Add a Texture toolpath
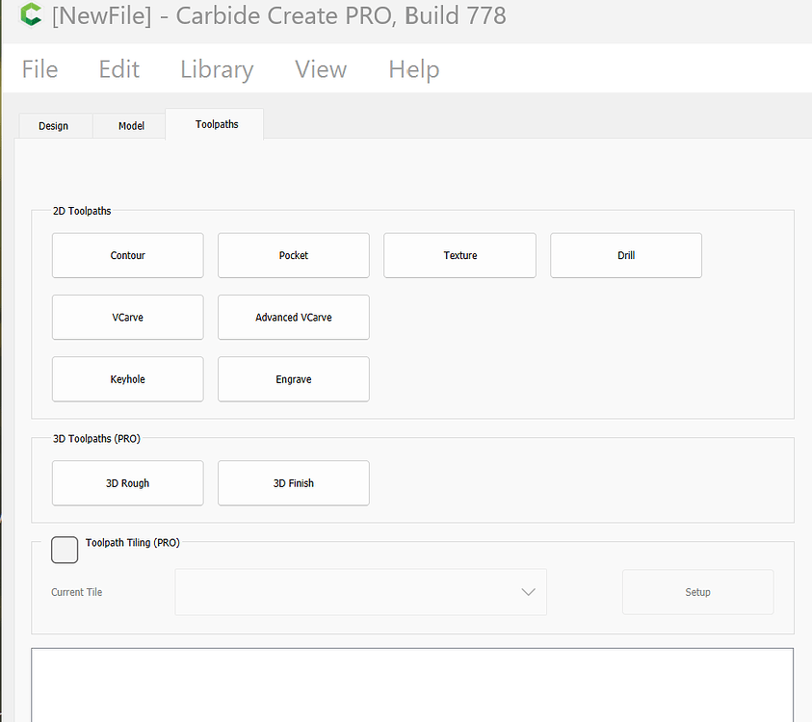The height and width of the screenshot is (722, 812). point(459,255)
